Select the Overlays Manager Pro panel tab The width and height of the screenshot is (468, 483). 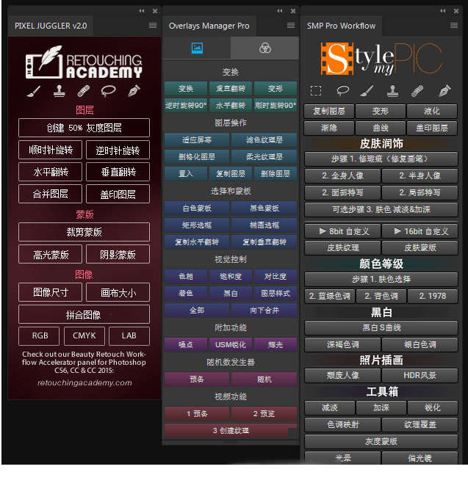click(209, 26)
